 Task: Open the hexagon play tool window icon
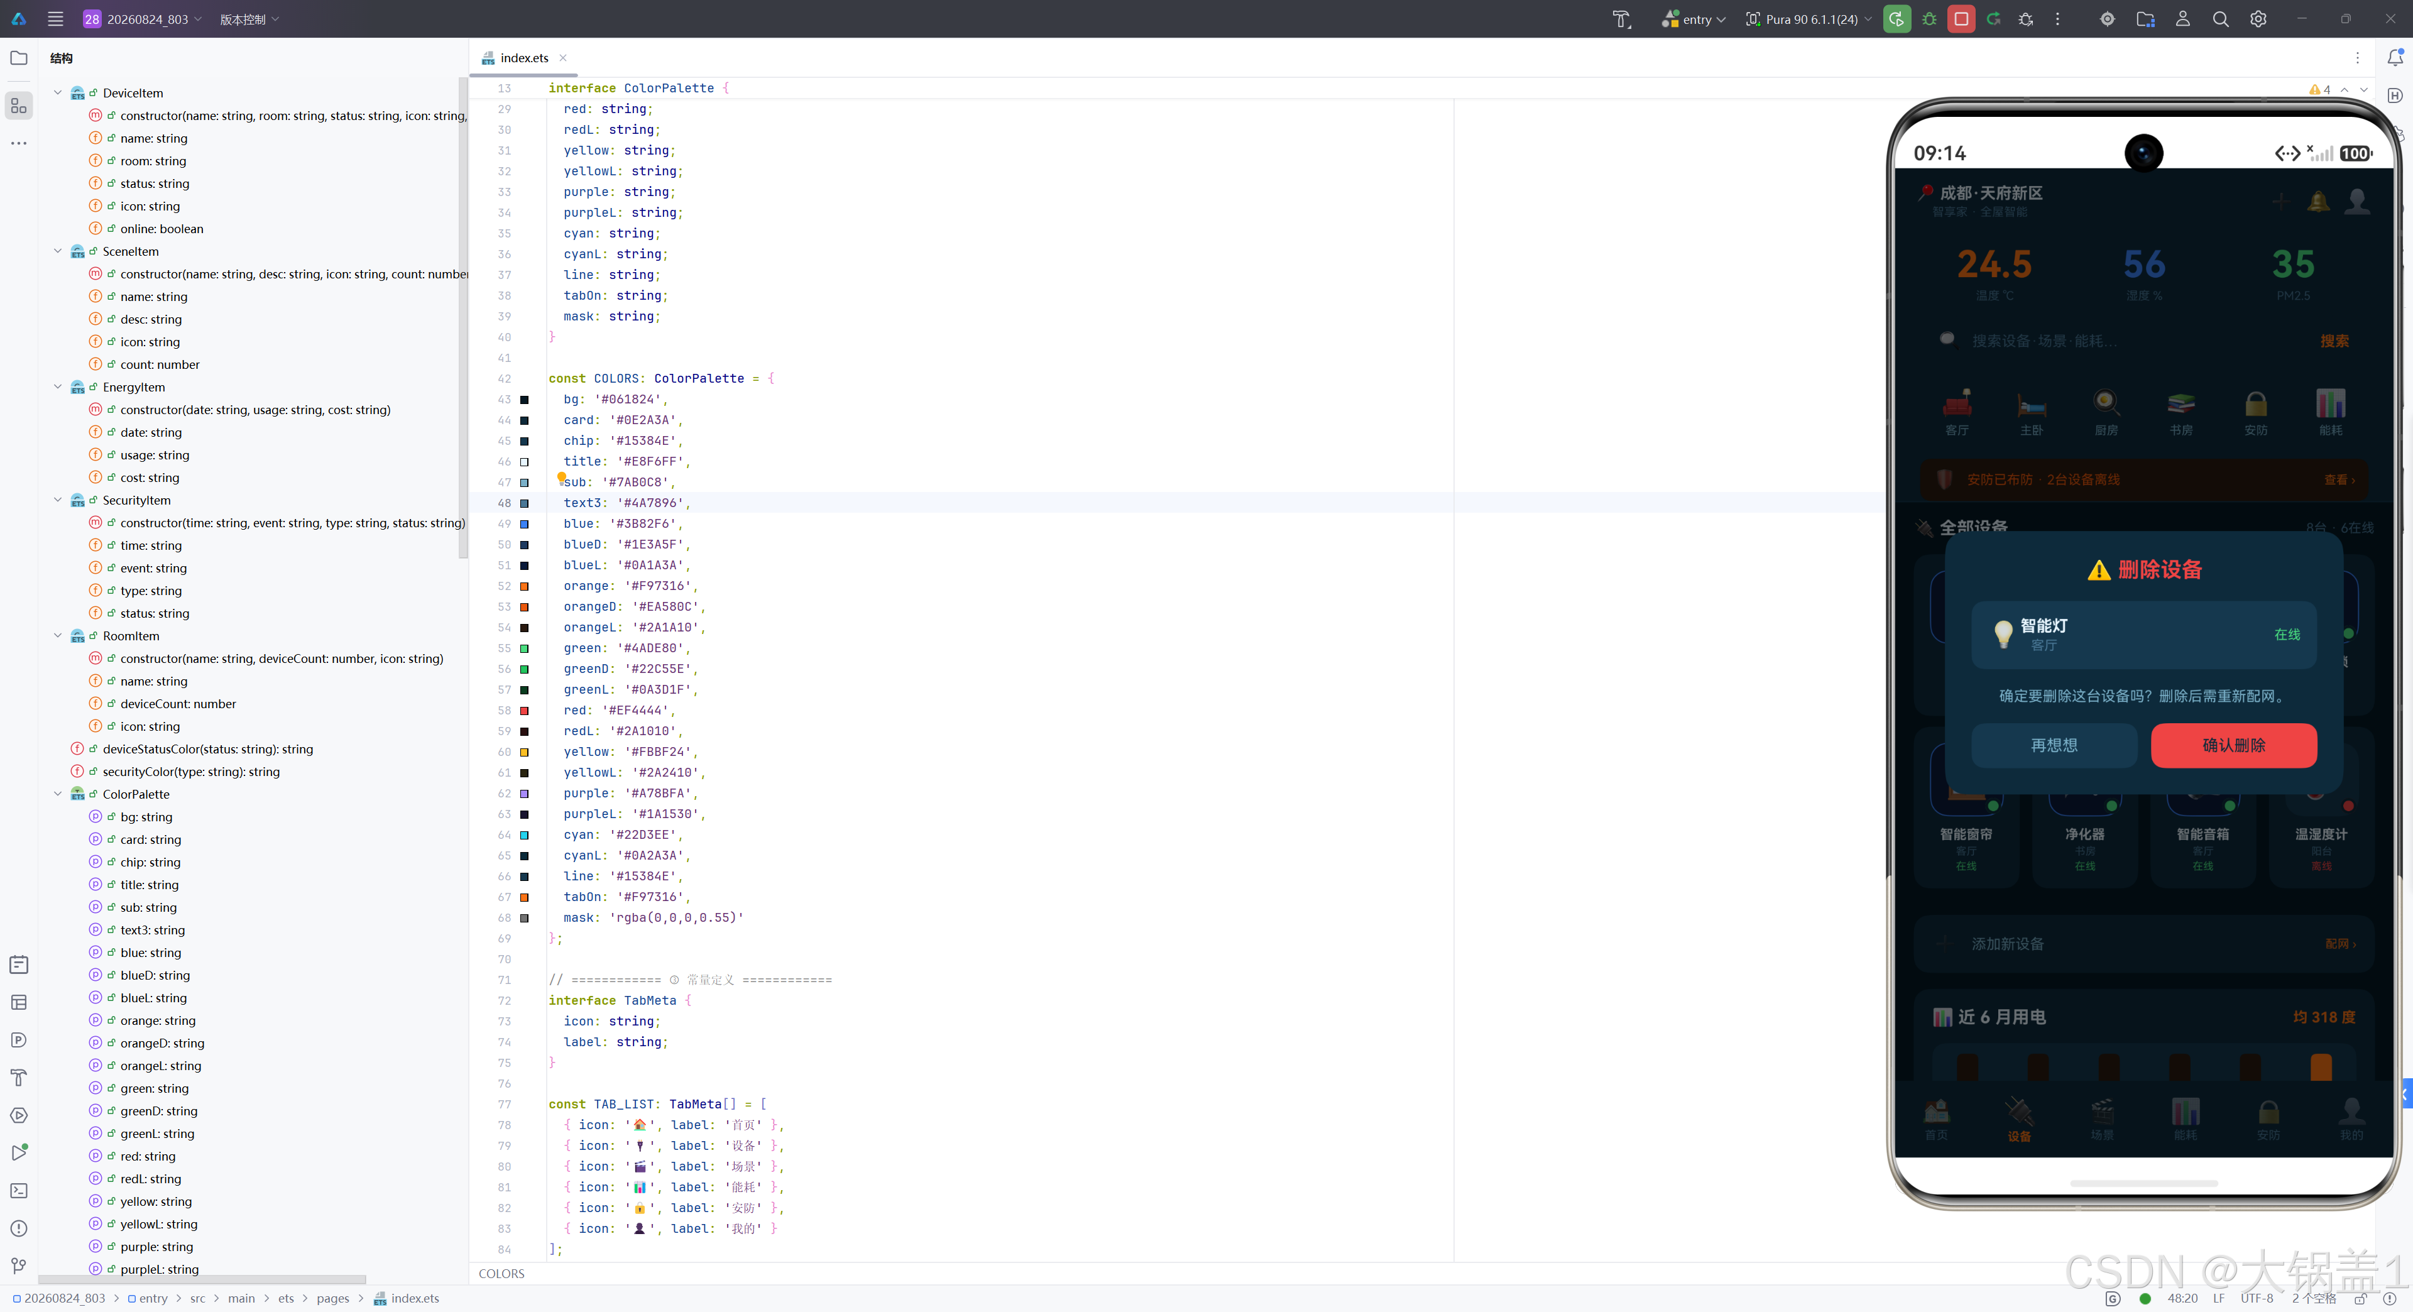pyautogui.click(x=19, y=1115)
